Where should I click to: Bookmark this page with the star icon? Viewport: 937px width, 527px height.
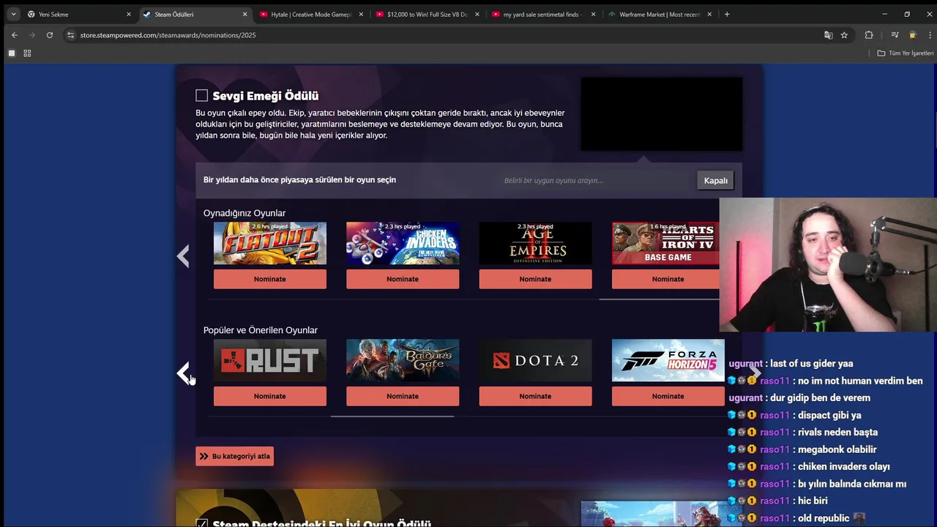pos(844,34)
